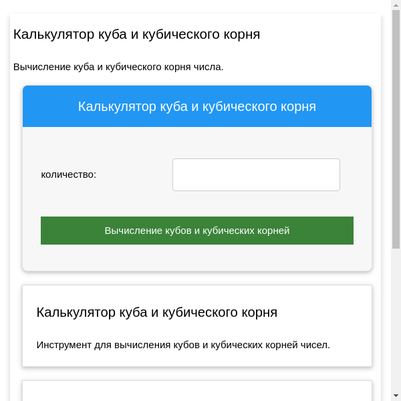401x401 pixels.
Task: Click the subtitle Вычисление куба и кубического корня числа
Action: pos(118,67)
